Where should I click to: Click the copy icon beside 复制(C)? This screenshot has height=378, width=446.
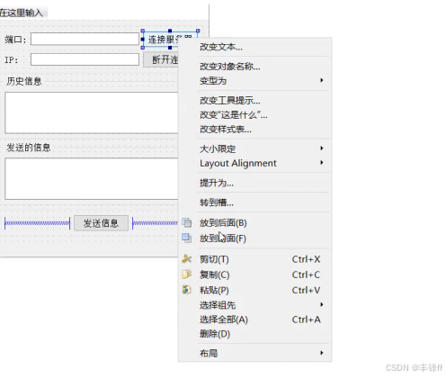coord(187,274)
